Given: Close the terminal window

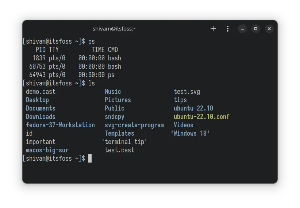Looking at the screenshot, I should pos(269,29).
